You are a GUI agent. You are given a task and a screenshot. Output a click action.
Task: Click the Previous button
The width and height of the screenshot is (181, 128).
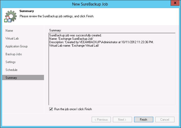[x=101, y=120]
